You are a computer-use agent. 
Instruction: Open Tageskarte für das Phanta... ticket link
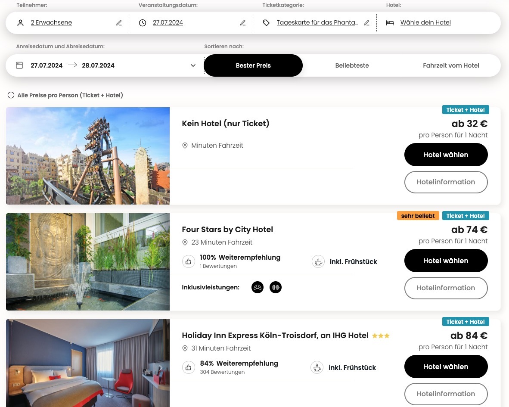pos(317,22)
